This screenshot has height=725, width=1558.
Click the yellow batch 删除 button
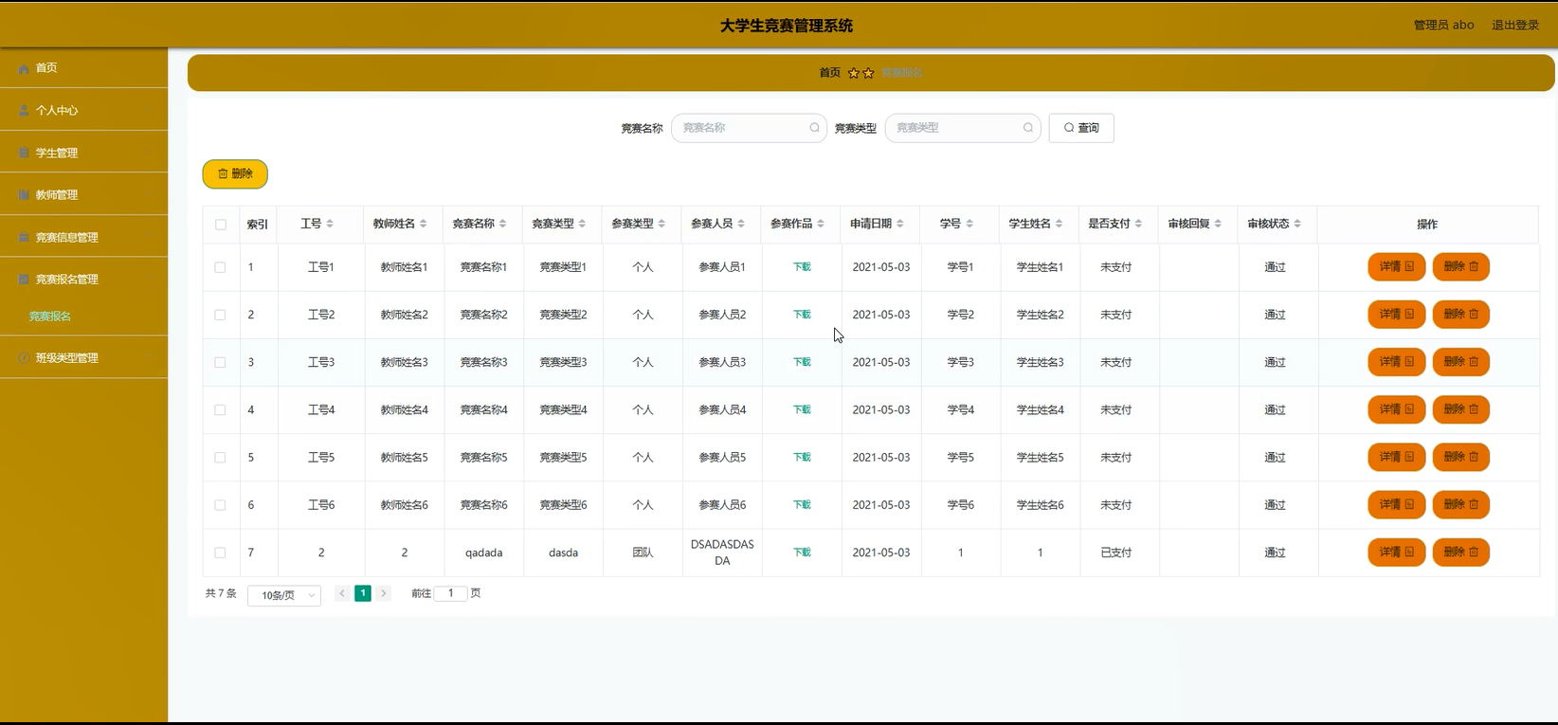pos(235,174)
